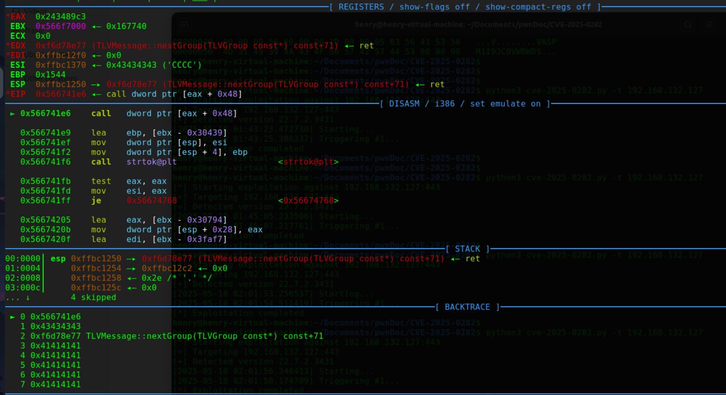
Task: Click the 'show-flags off' label
Action: (434, 7)
